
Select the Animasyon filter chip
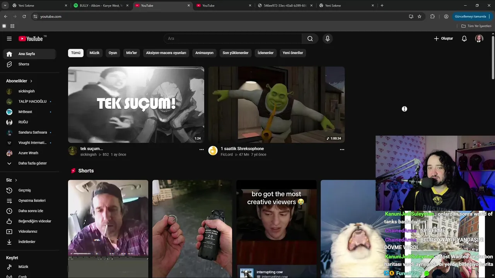point(204,53)
